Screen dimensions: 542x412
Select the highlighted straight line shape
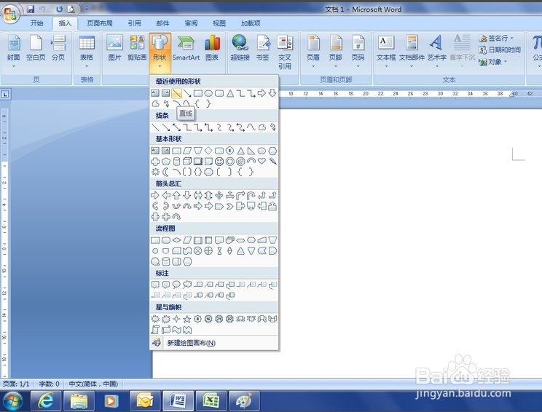point(176,93)
